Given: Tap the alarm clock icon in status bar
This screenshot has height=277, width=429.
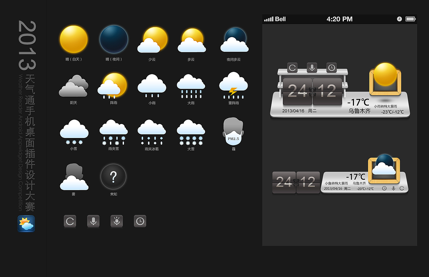Looking at the screenshot, I should click(x=399, y=19).
